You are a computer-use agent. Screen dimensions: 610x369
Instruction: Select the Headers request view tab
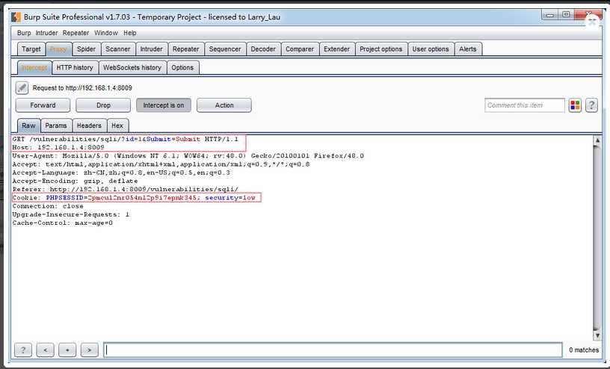click(x=89, y=125)
